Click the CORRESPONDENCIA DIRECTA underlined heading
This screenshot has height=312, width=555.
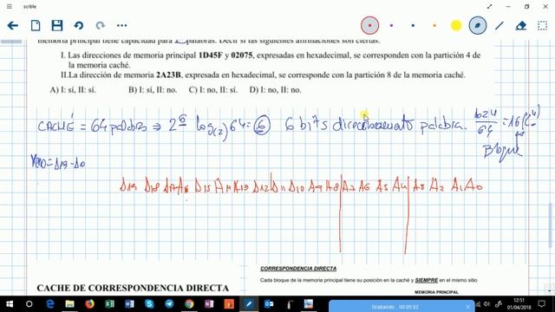pyautogui.click(x=298, y=269)
